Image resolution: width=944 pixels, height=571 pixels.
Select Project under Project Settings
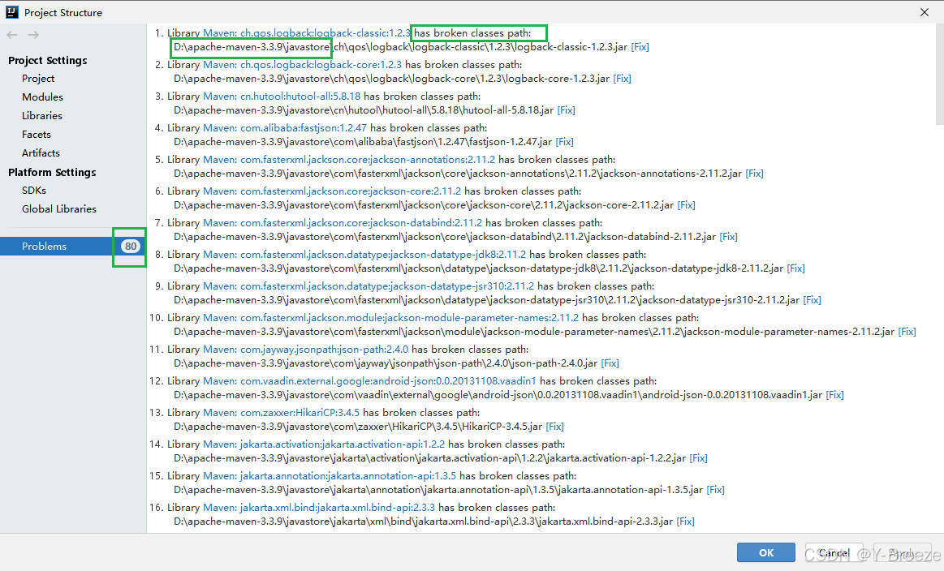(x=37, y=78)
